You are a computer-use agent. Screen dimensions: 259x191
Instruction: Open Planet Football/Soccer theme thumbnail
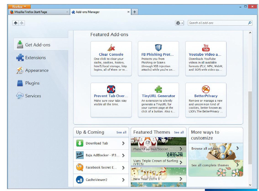coord(158,145)
